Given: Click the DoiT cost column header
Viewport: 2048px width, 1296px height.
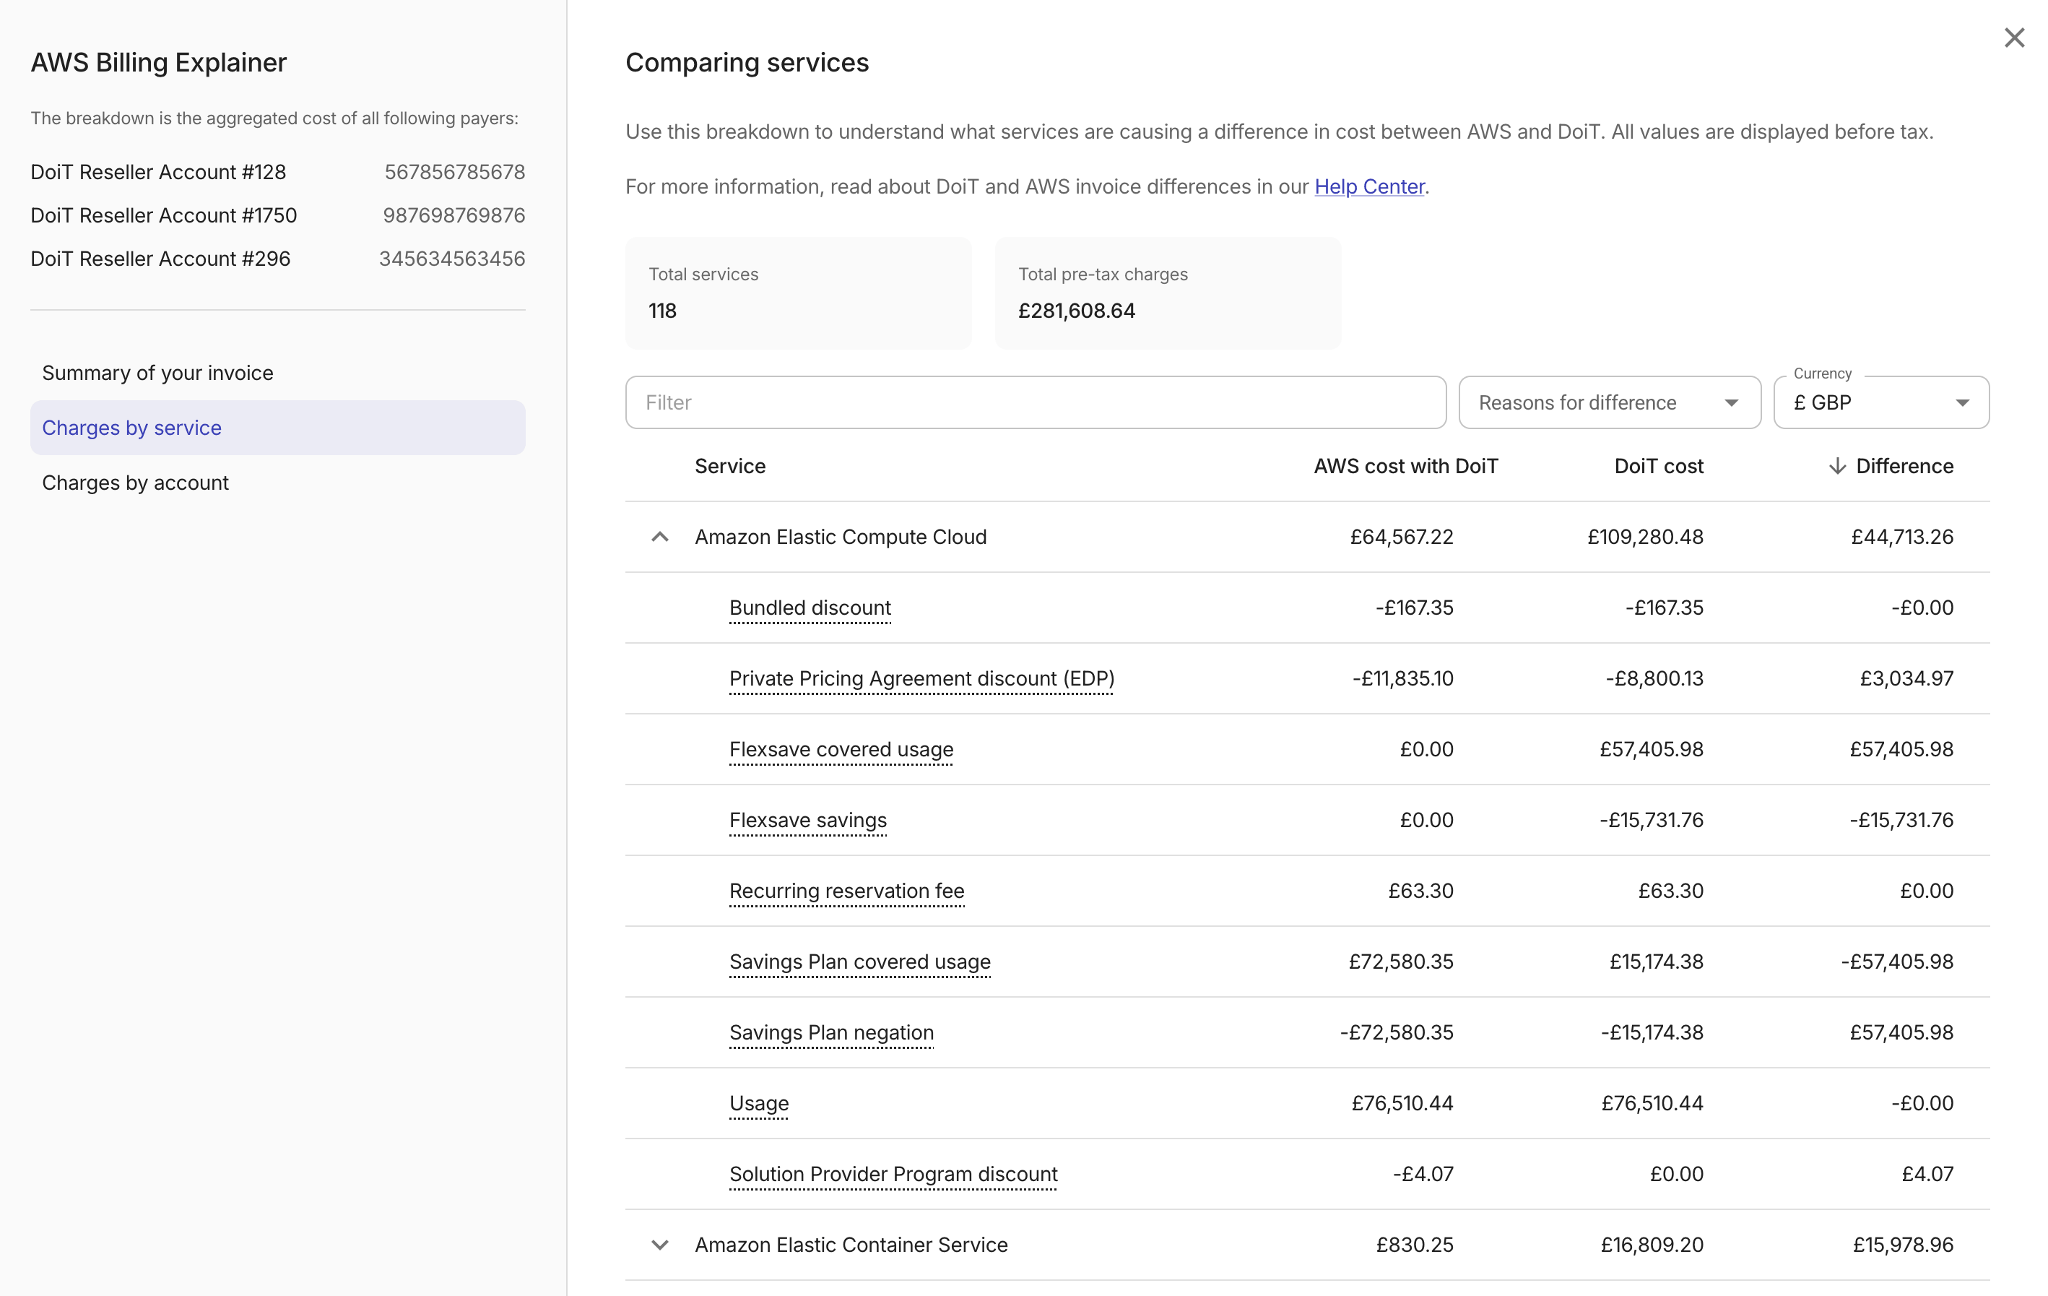Looking at the screenshot, I should (1659, 467).
